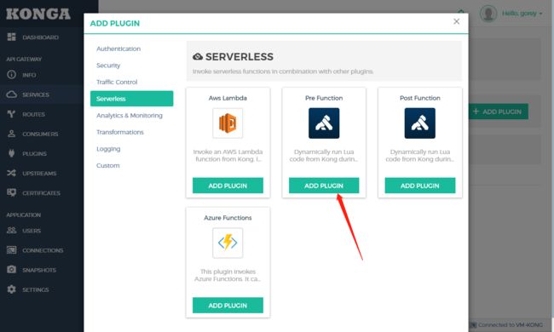554x332 pixels.
Task: Select the Serverless category tab
Action: [132, 99]
